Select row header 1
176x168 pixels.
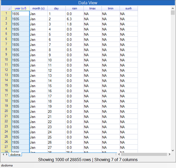pyautogui.click(x=6, y=13)
